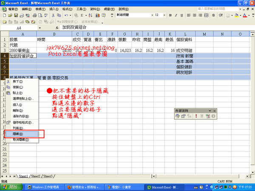Expand AutoSum functions dropdown arrow
Viewport: 255px width, 191px height.
[x=86, y=15]
